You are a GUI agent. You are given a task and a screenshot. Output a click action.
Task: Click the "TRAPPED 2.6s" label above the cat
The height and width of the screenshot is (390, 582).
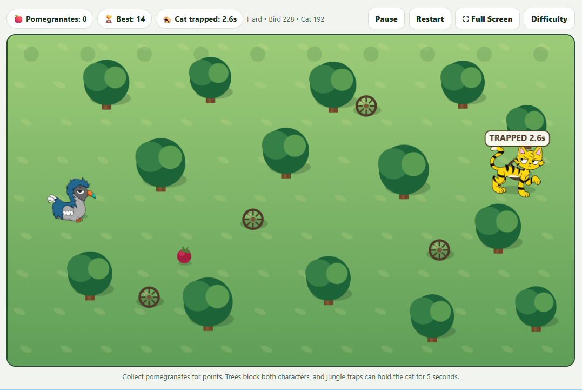(x=517, y=138)
